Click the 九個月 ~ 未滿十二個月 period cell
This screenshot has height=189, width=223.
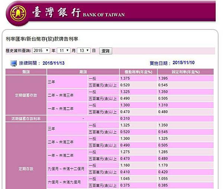[67, 169]
